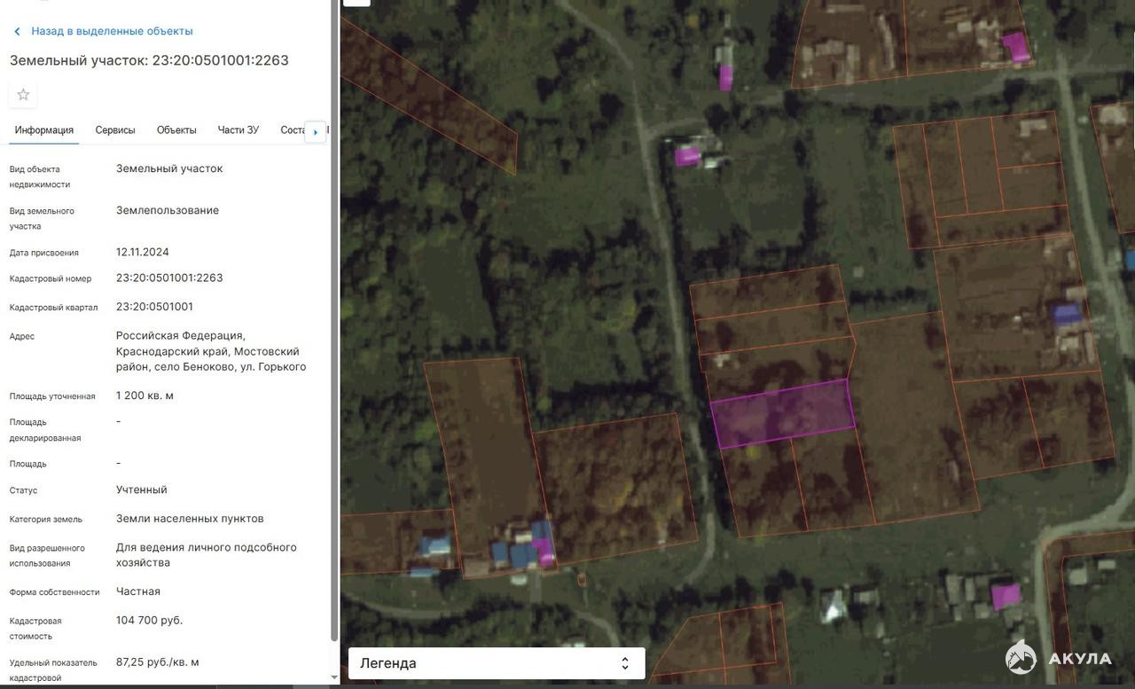Select the Информация tab
1135x689 pixels.
tap(44, 130)
